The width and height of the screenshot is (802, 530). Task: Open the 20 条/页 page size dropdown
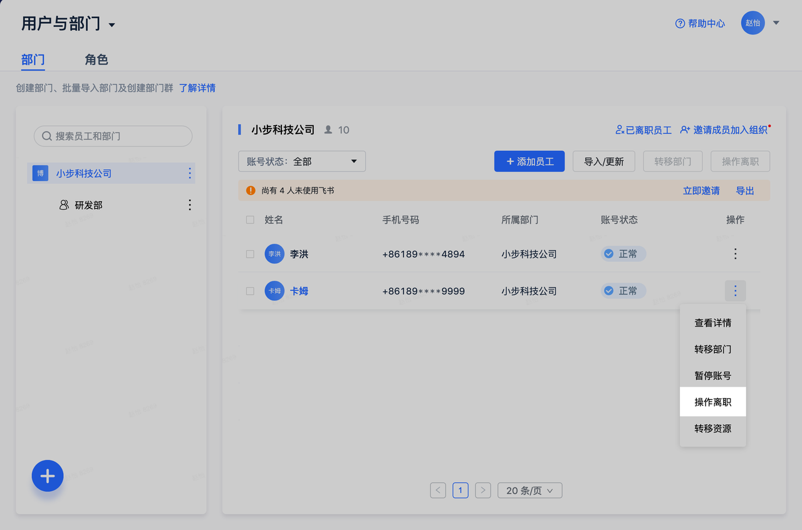[529, 491]
